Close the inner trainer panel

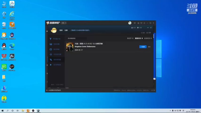point(151,28)
